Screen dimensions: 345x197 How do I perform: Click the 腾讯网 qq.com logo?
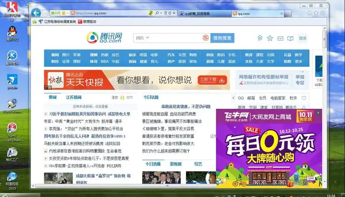[104, 38]
